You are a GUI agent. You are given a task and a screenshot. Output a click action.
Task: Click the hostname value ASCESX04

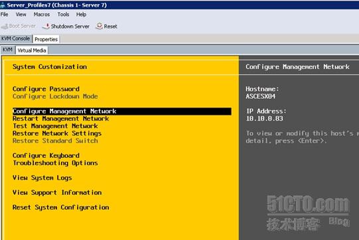[261, 96]
